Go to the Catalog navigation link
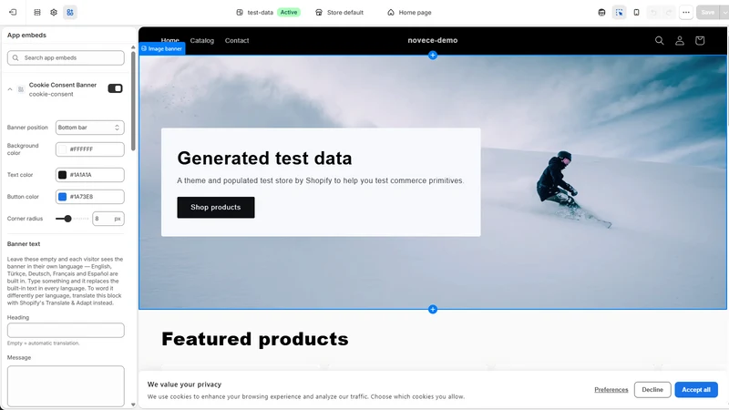 point(201,40)
